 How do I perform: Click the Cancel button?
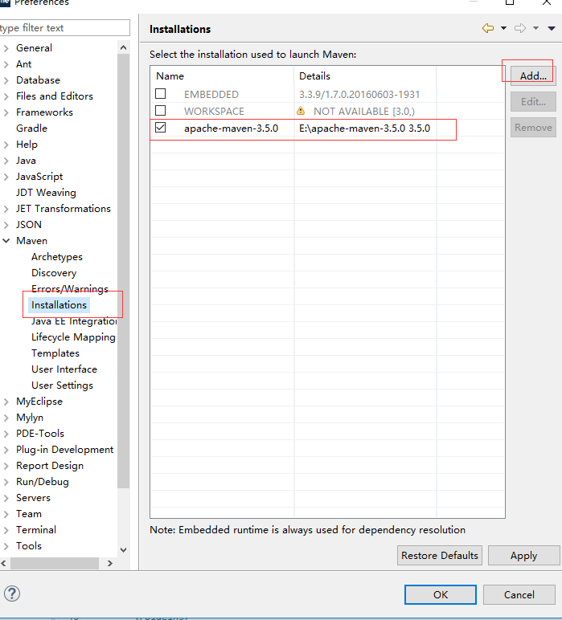click(519, 594)
